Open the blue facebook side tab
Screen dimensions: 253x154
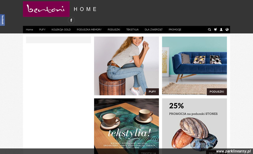[3, 20]
